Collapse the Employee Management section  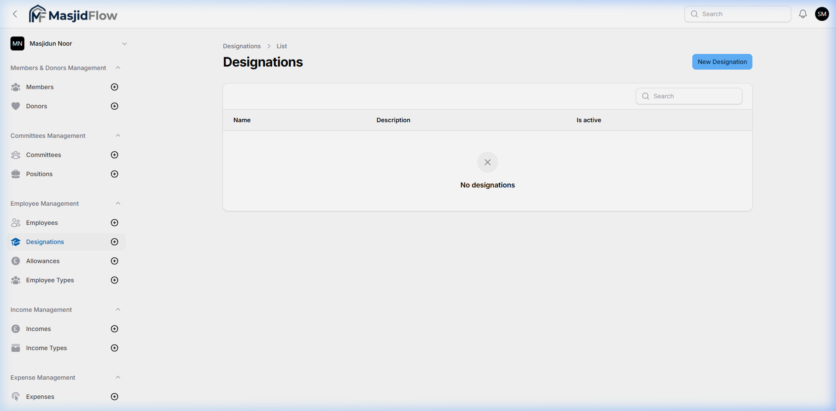118,203
